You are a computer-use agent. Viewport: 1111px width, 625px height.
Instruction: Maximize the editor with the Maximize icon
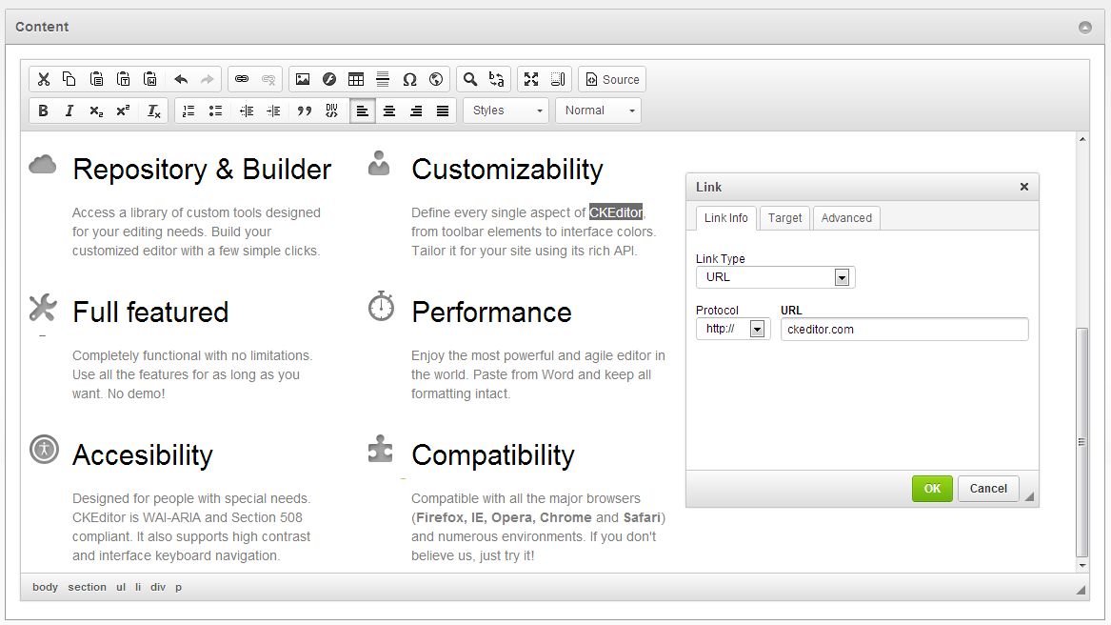tap(531, 80)
